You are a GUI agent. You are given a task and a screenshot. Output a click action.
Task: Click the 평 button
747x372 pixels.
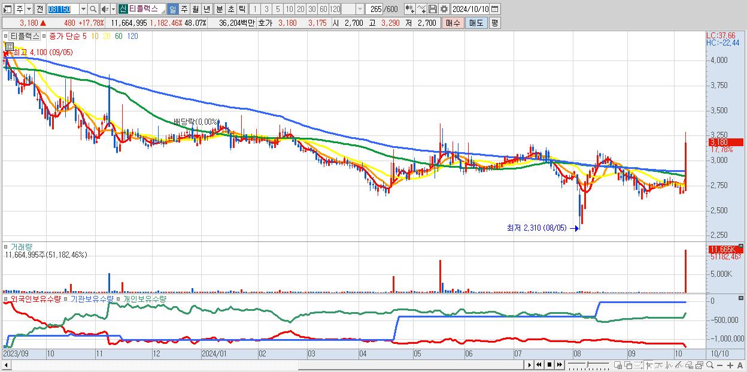coord(494,23)
